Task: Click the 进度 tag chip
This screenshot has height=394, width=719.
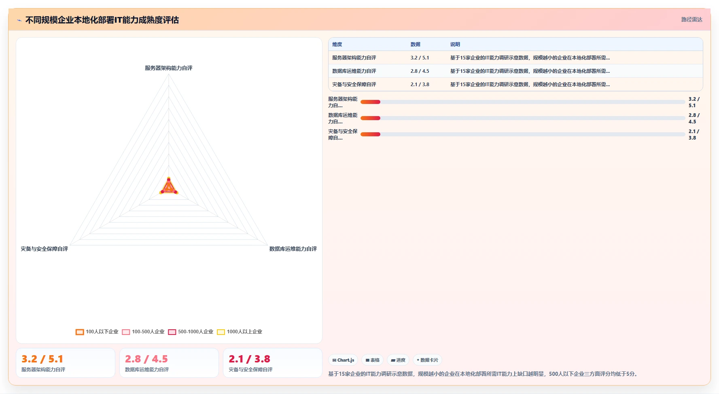Action: 398,360
